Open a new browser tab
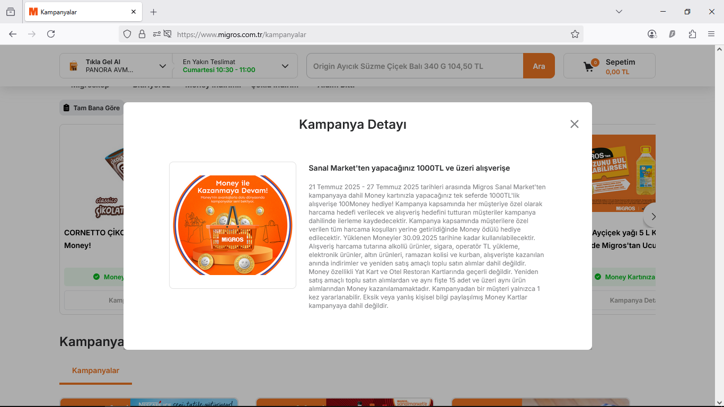724x407 pixels. 153,12
